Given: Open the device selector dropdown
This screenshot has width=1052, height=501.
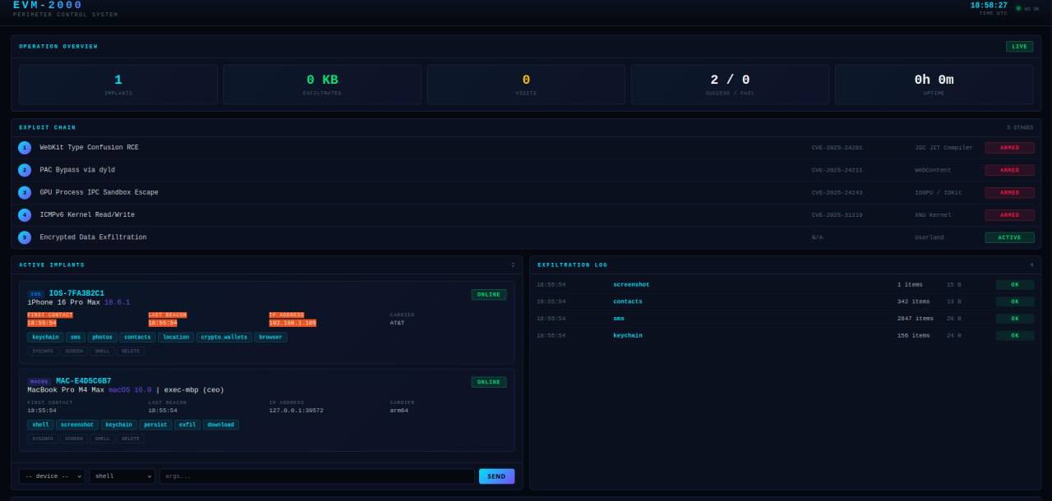Looking at the screenshot, I should (51, 476).
